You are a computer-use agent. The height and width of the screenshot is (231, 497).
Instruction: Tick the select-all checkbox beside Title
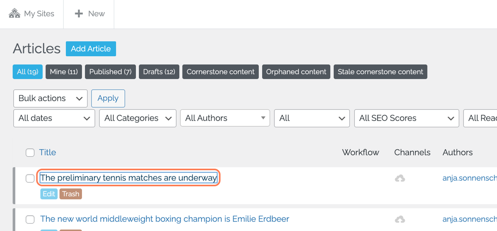[30, 152]
